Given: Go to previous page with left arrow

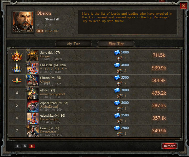Looking at the screenshot, I should (18, 146).
